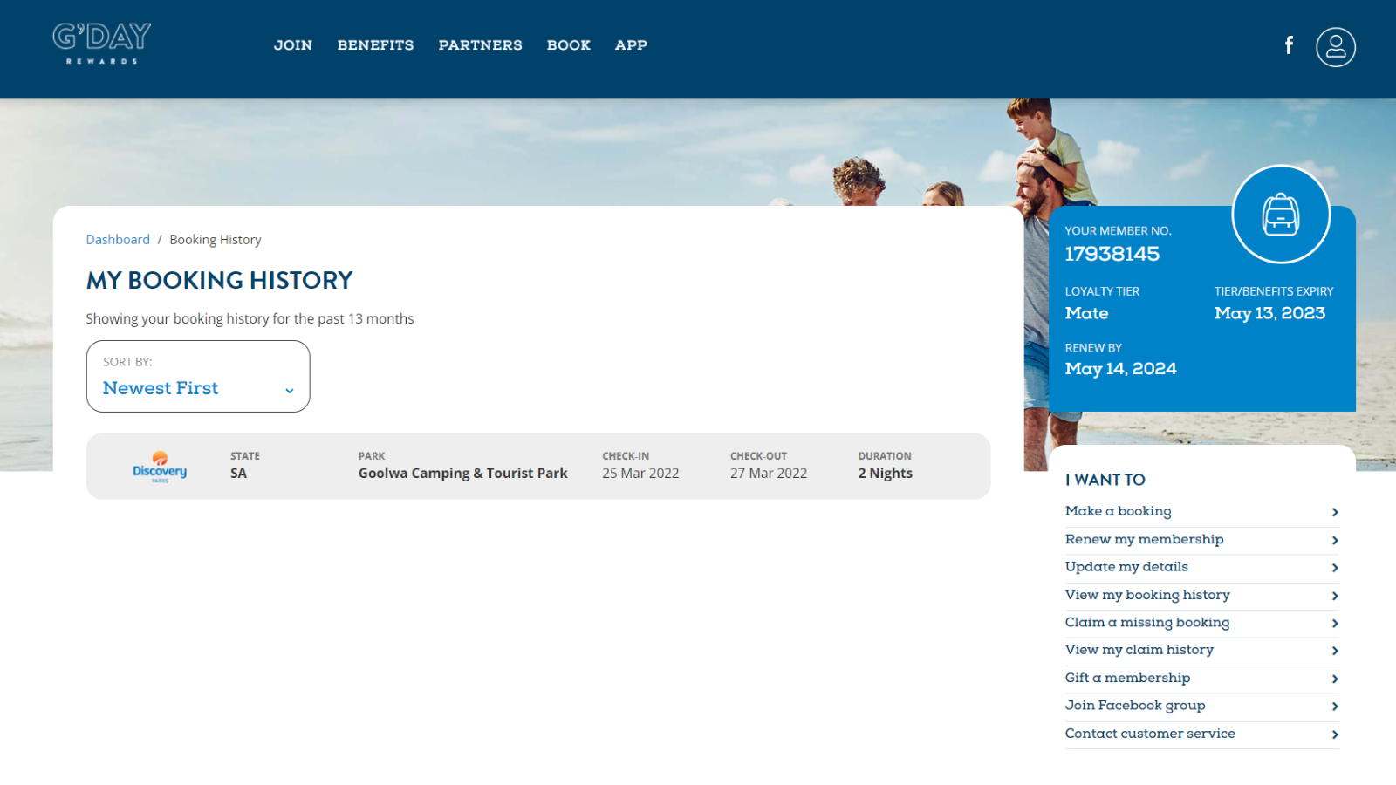Click tier expiry date May 13, 2023
Image resolution: width=1396 pixels, height=785 pixels.
(x=1269, y=313)
